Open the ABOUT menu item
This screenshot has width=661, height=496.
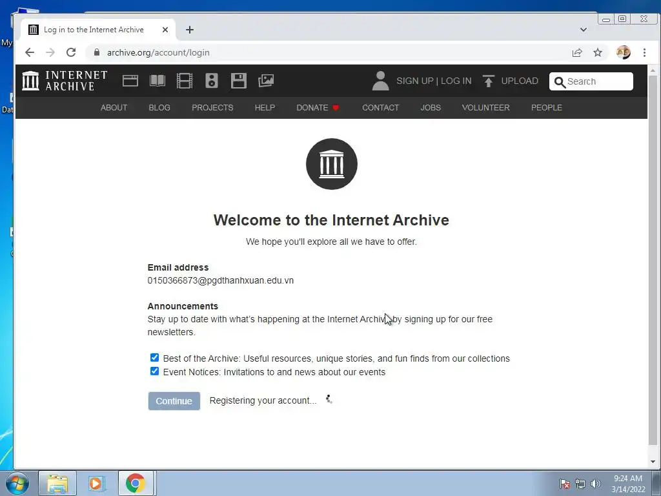point(114,108)
